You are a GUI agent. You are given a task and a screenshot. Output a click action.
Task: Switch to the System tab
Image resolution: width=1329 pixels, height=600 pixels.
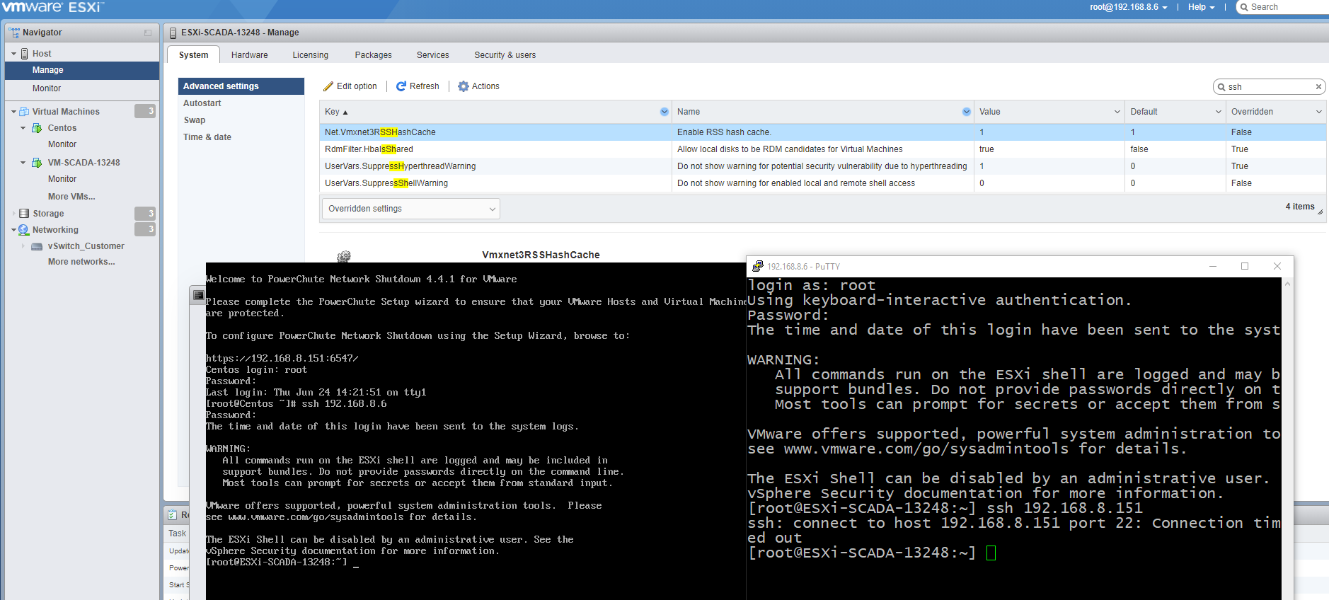tap(193, 55)
